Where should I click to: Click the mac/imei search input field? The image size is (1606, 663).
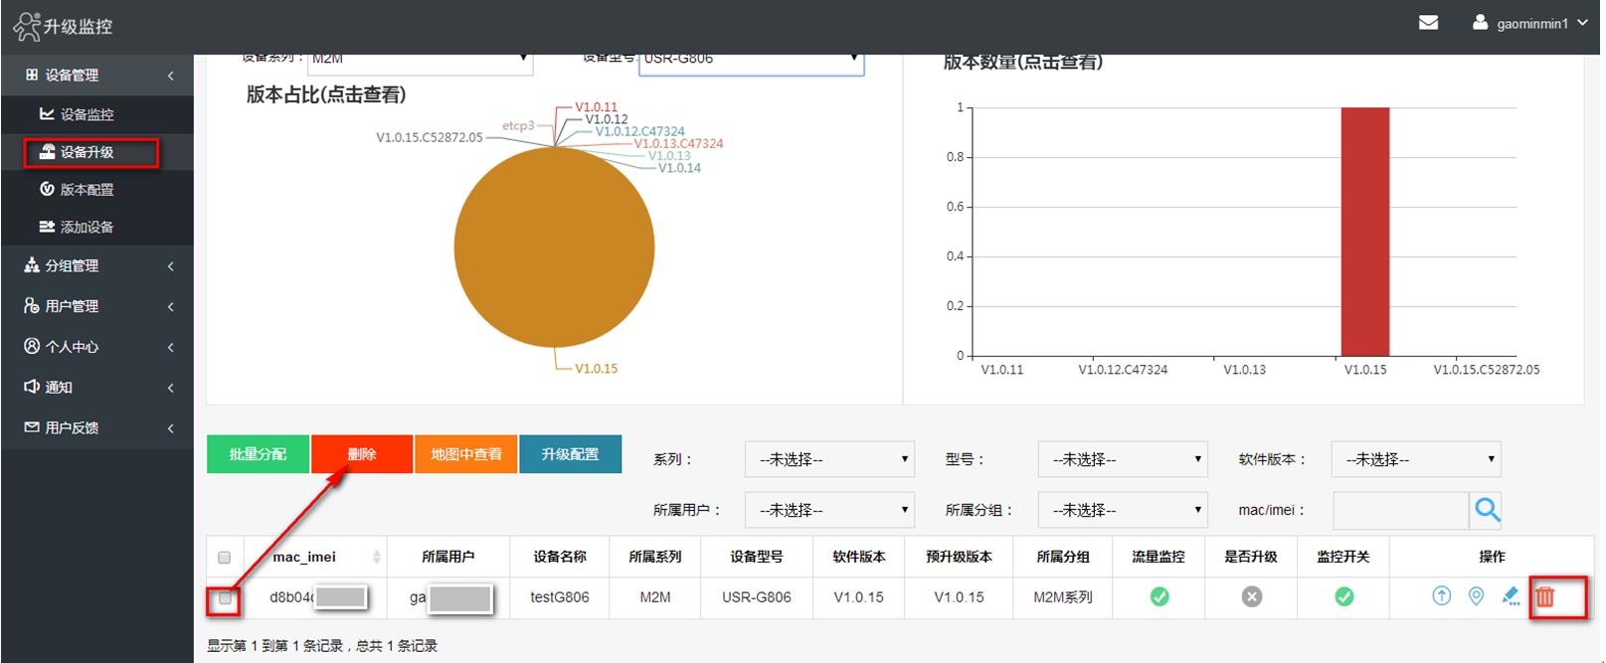click(x=1400, y=510)
